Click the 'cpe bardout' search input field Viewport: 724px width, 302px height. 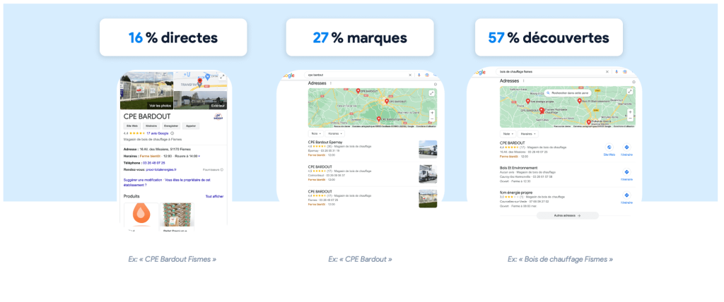(x=356, y=75)
